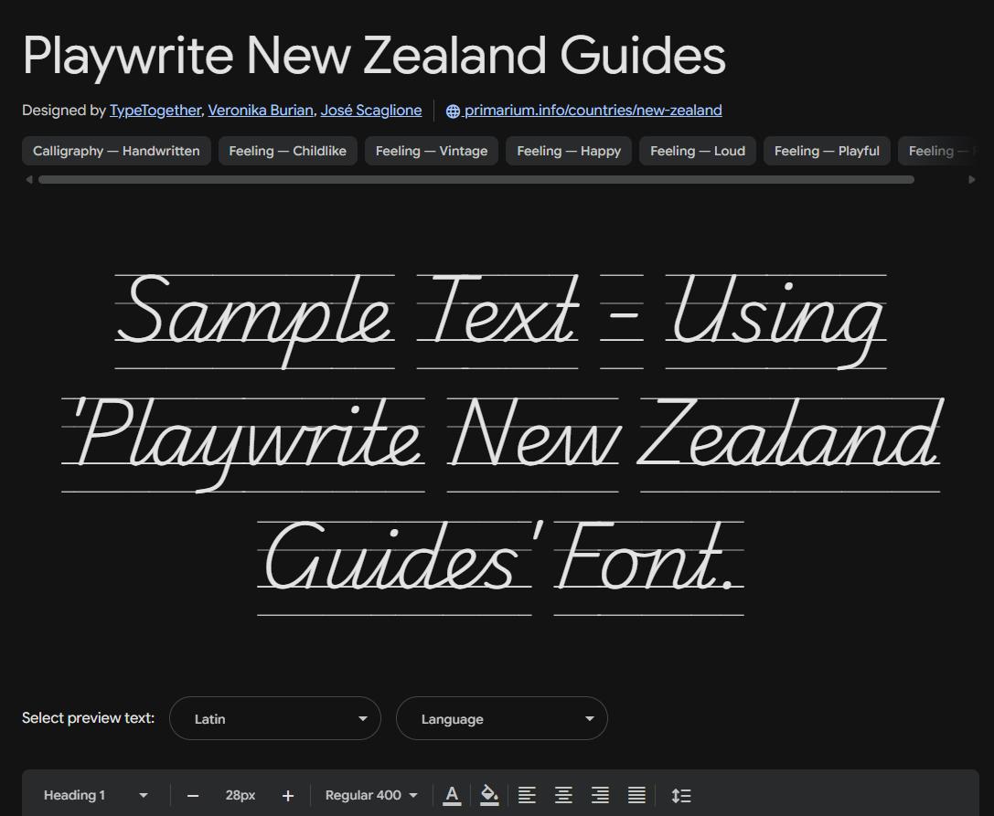Image resolution: width=994 pixels, height=816 pixels.
Task: Open the José Scaglione designer link
Action: click(371, 111)
